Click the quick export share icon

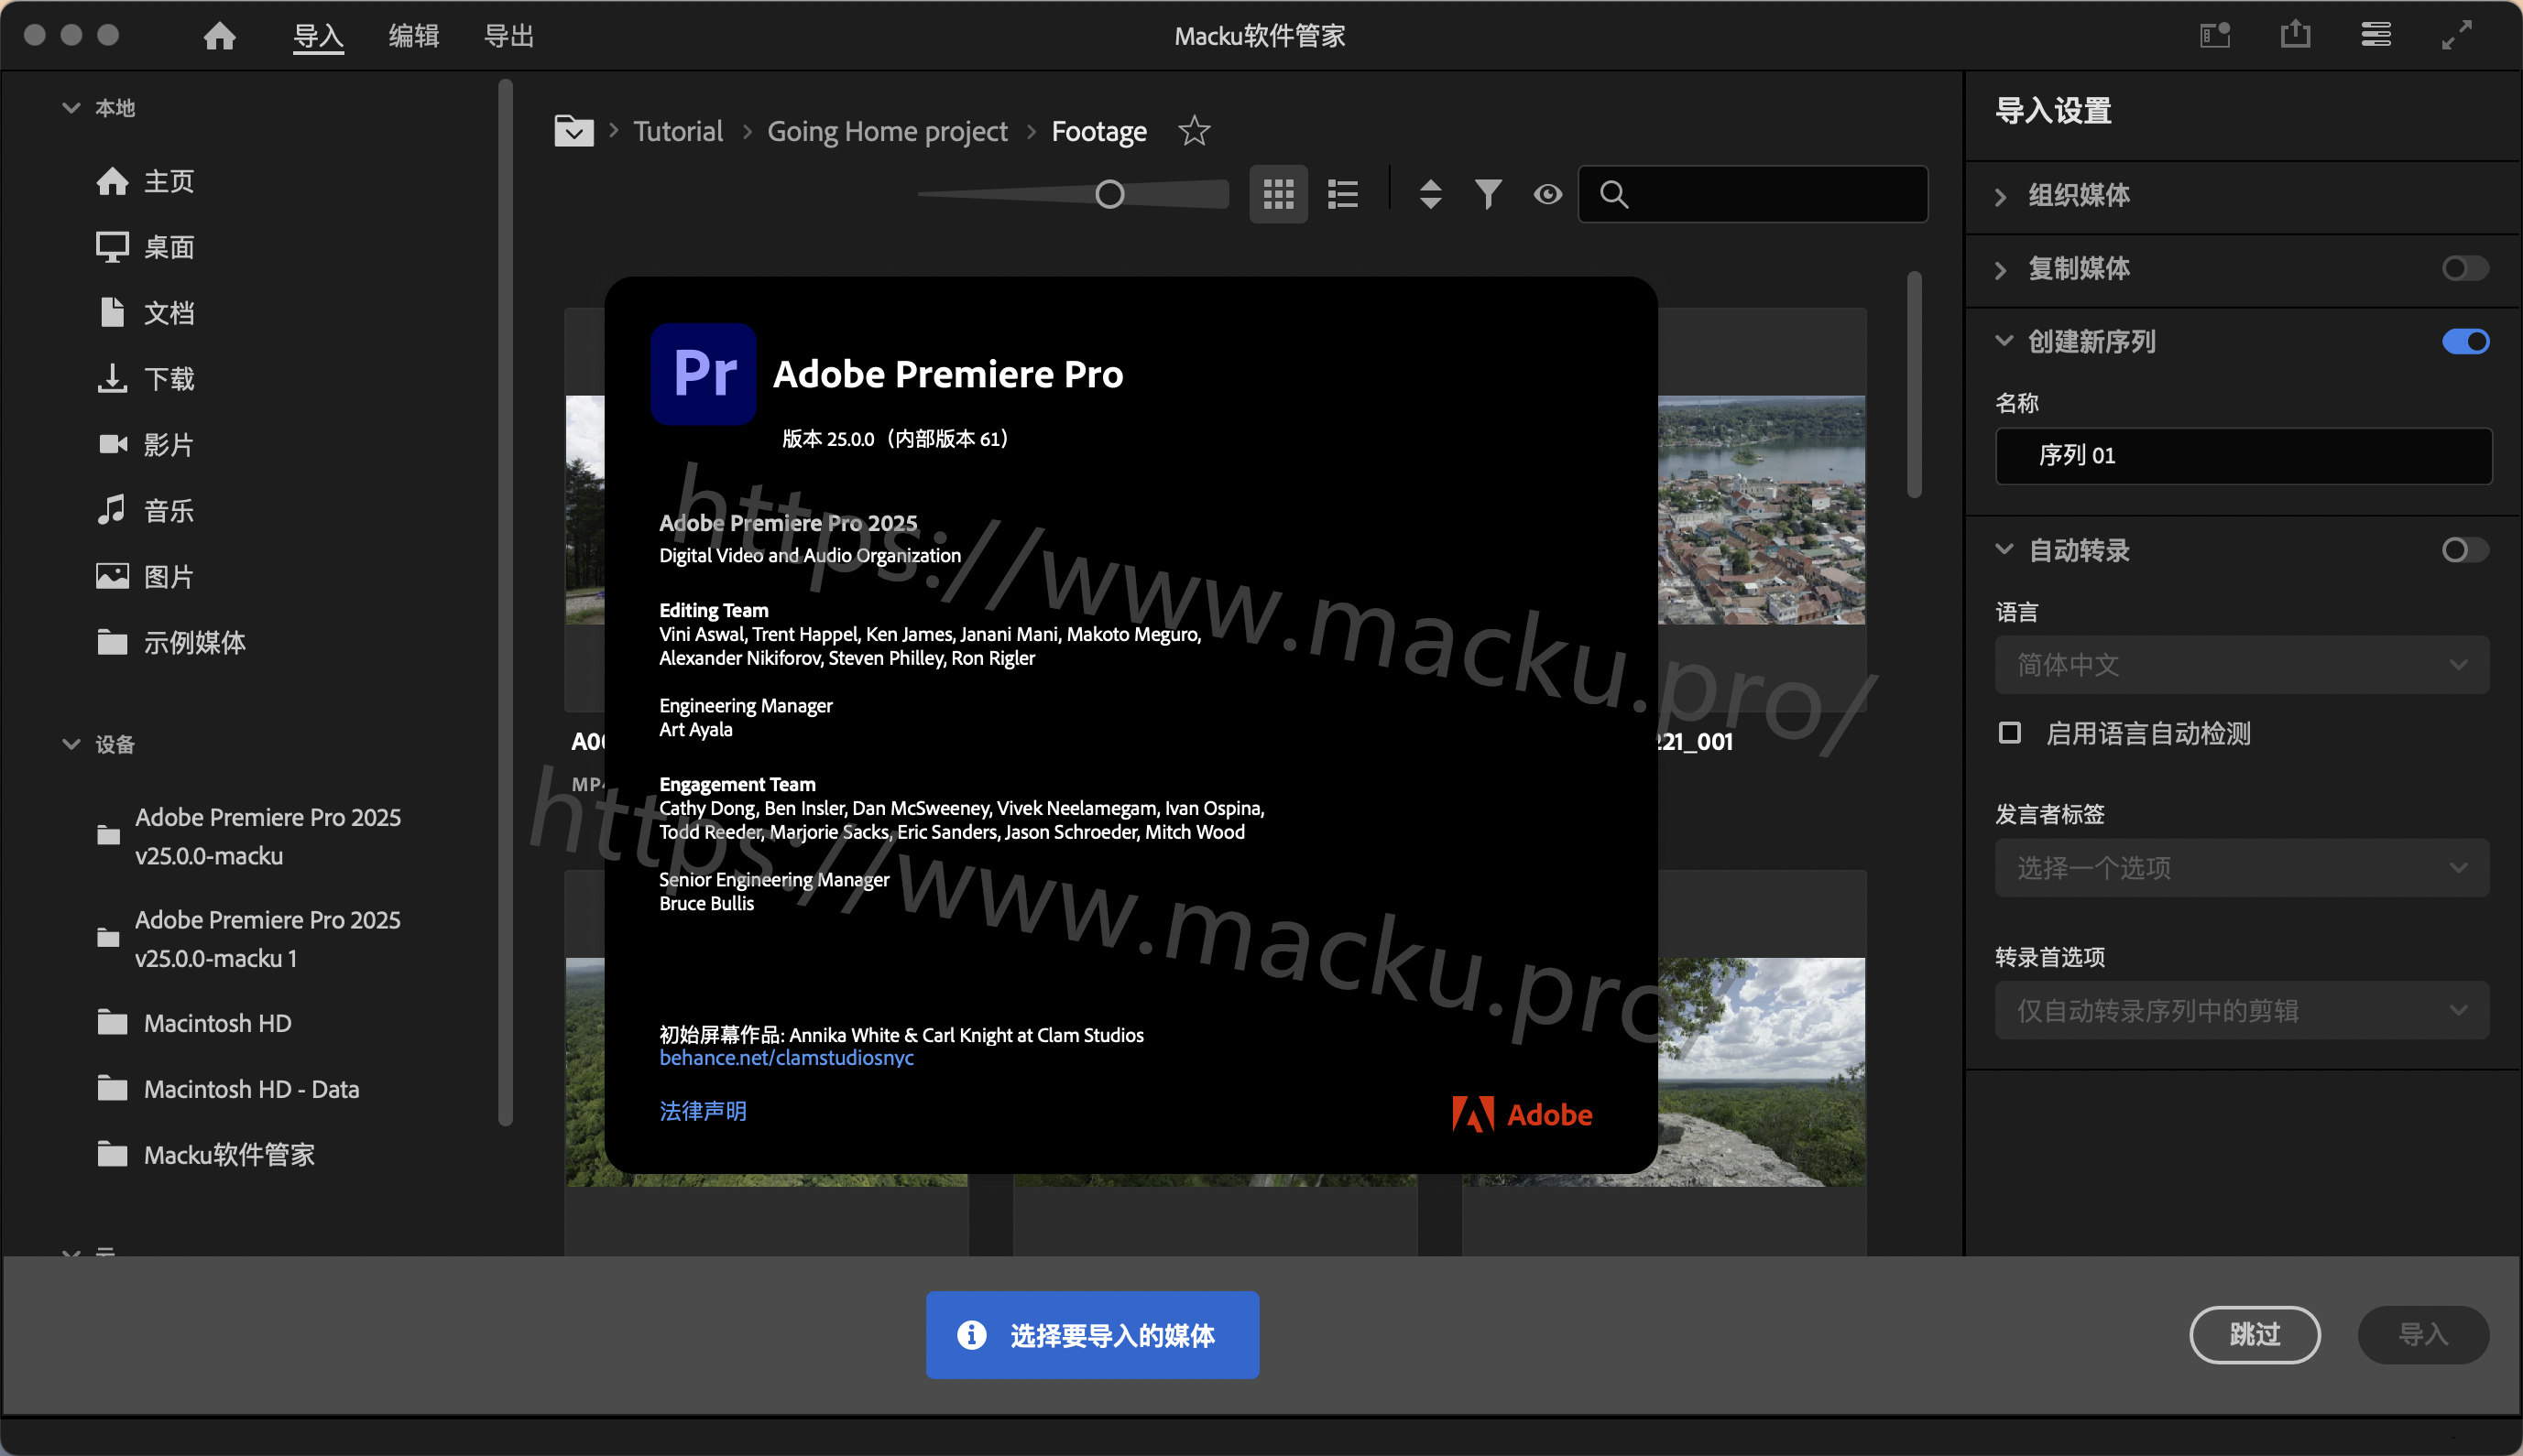[x=2296, y=34]
